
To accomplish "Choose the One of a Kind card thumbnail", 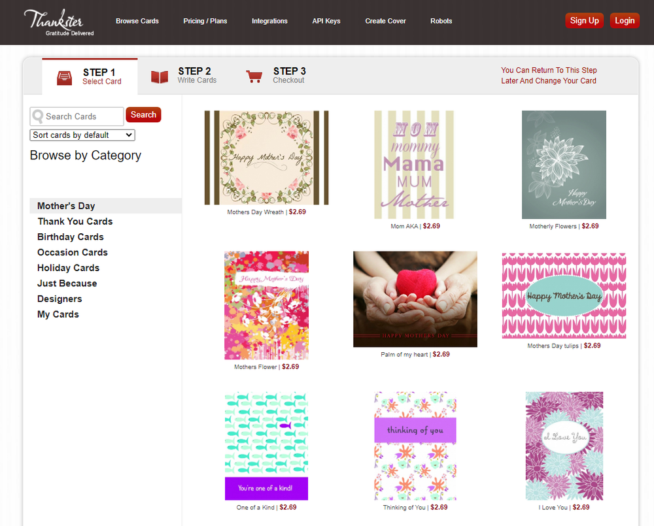I will 267,446.
